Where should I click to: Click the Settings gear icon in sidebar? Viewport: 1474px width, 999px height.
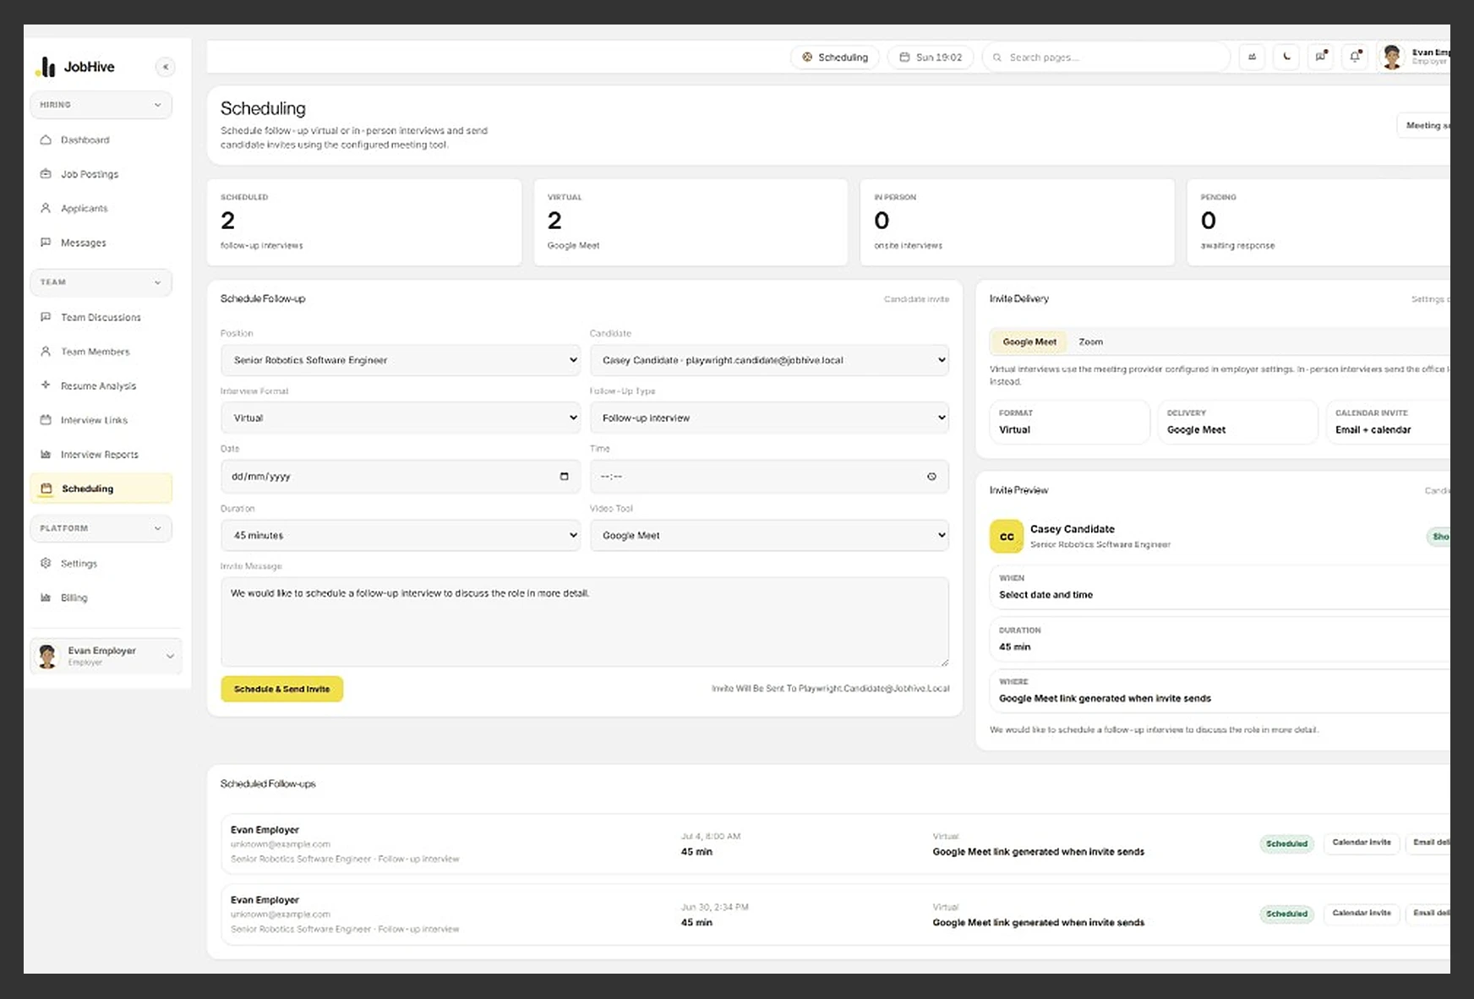46,563
